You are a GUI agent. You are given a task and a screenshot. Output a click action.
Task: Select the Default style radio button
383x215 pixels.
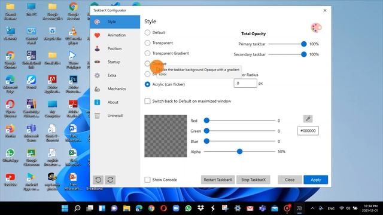[147, 32]
